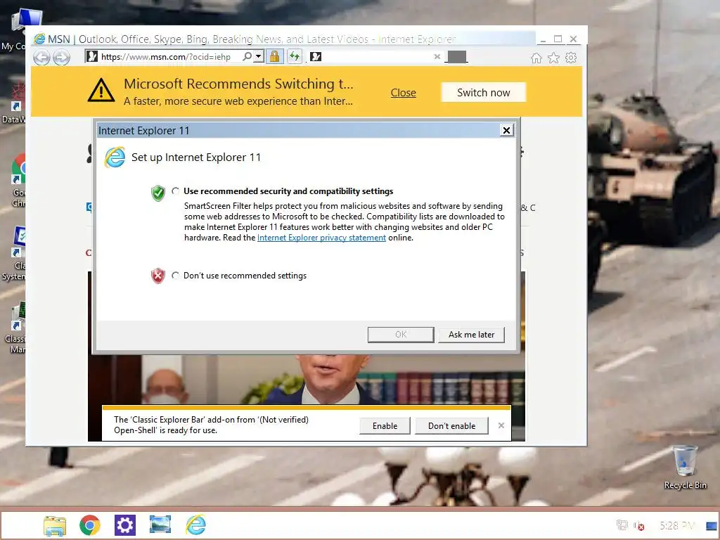Choose Ask me later
This screenshot has width=720, height=540.
471,335
